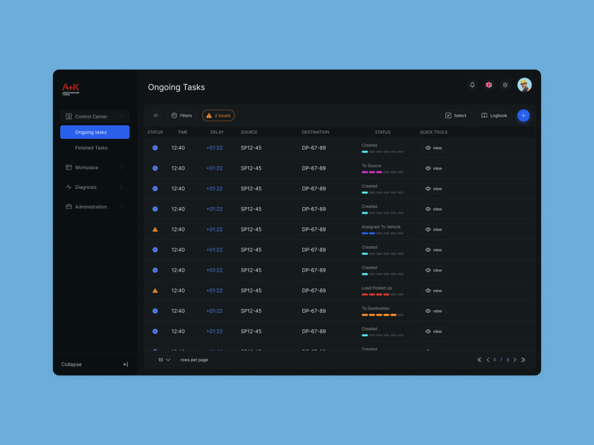Go to the next page arrow

pos(515,360)
